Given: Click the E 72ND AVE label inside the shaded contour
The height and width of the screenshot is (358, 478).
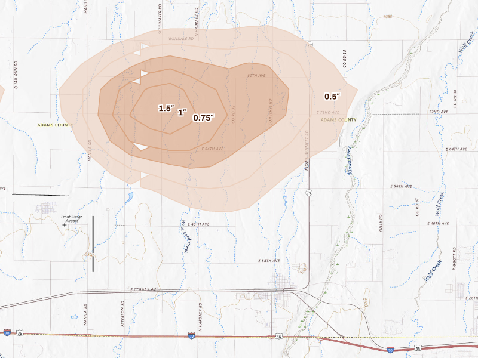Looking at the screenshot, I should click(327, 112).
